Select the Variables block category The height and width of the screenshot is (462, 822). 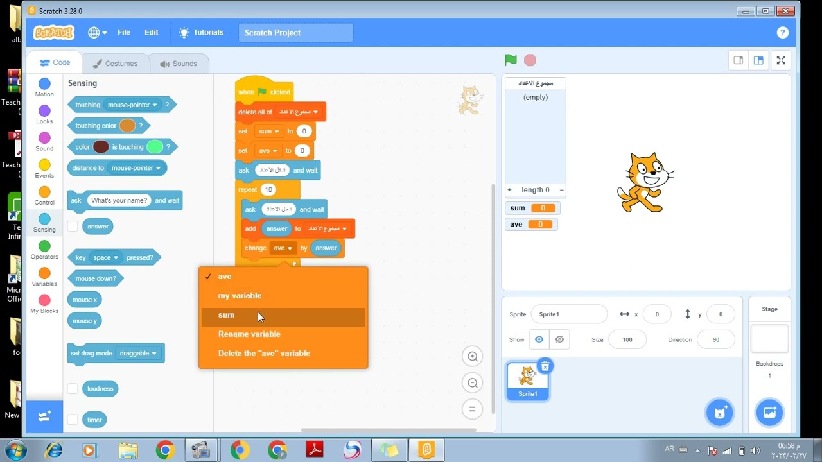coord(44,277)
